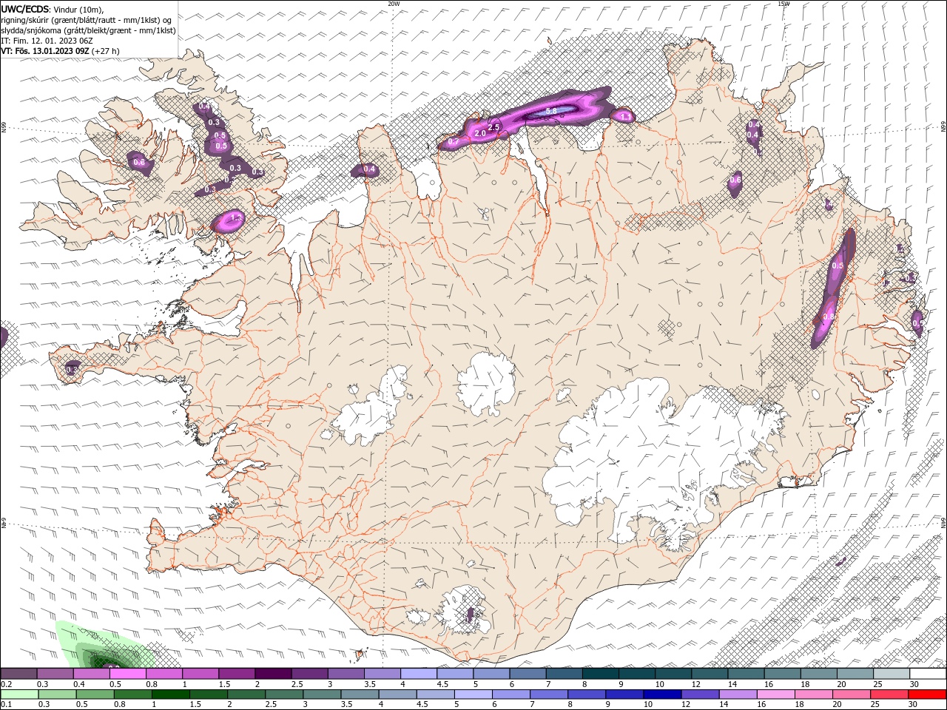This screenshot has height=710, width=947.
Task: Pick bottom legend pink swatch between 16 and 18
Action: coord(775,694)
